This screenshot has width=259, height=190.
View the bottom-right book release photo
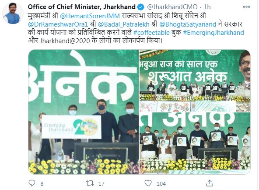pos(195,143)
